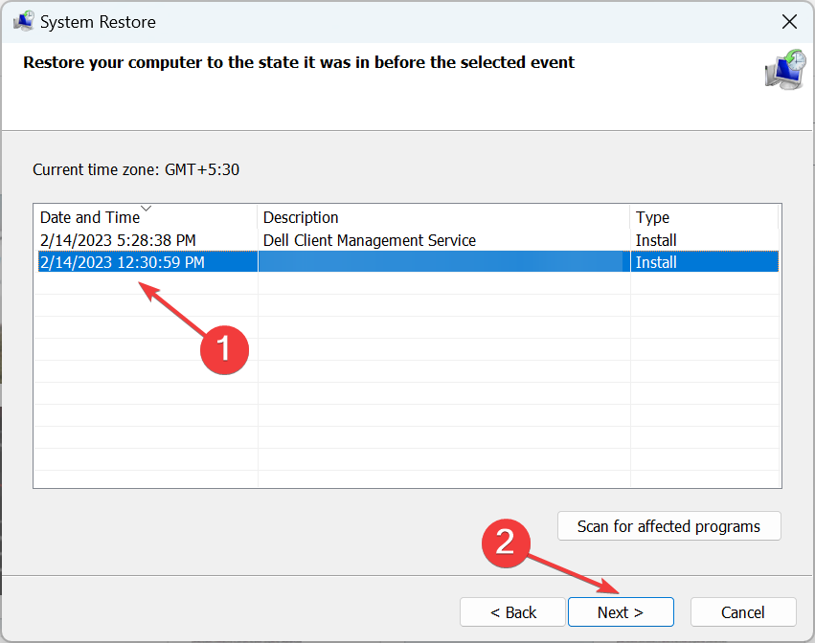Screen dimensions: 815x643
Task: Go back with the < Back button
Action: [512, 612]
